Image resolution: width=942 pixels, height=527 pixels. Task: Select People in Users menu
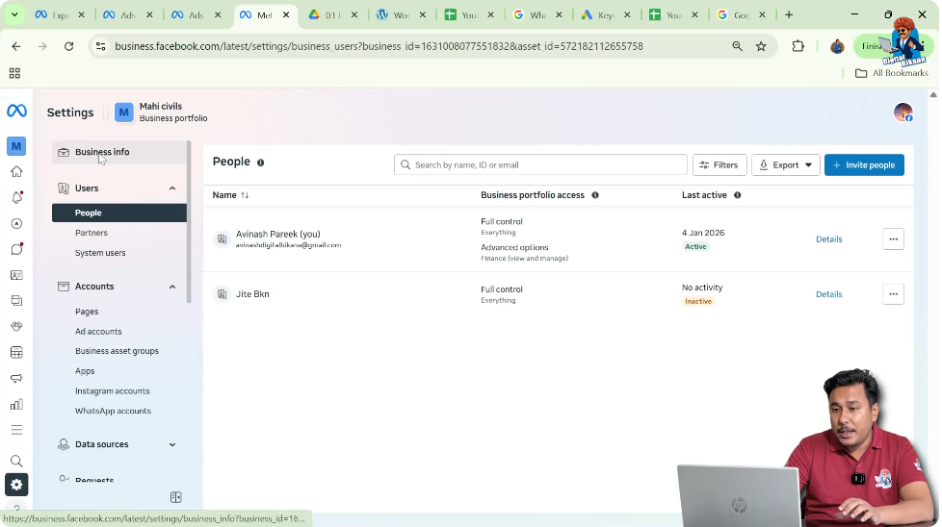(118, 213)
